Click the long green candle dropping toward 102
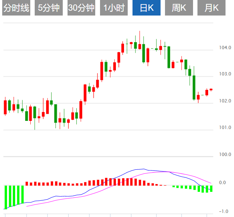This screenshot has width=234, height=217. tap(194, 87)
